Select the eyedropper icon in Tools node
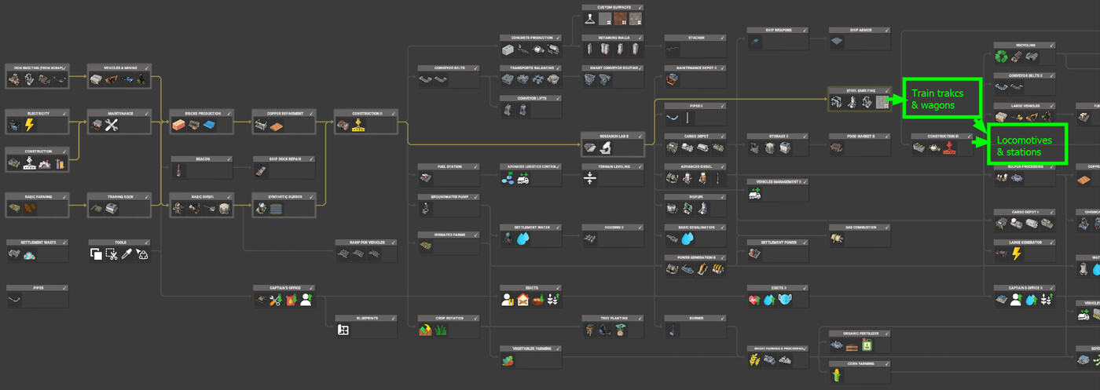Viewport: 1100px width, 390px height. coord(126,254)
